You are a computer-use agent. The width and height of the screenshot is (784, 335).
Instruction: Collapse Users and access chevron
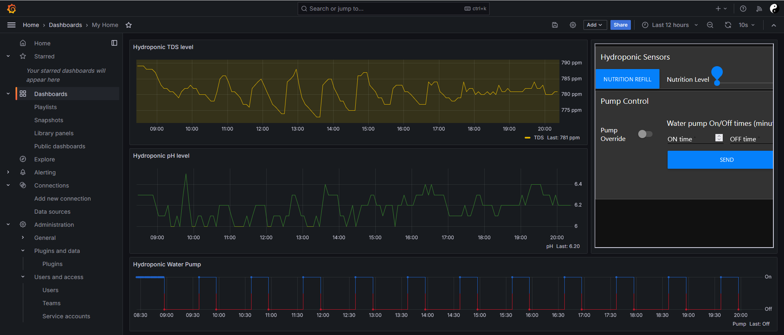[23, 277]
